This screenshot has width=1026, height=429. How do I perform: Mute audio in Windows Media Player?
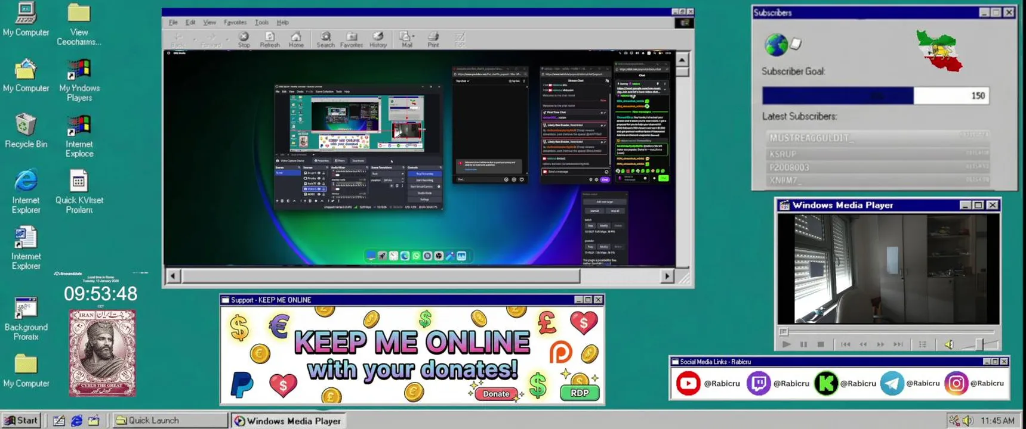pyautogui.click(x=949, y=344)
